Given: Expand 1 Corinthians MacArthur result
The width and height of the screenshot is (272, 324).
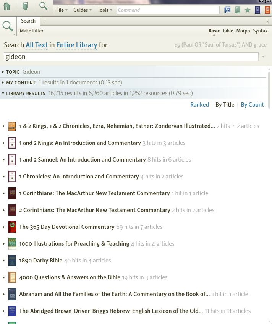Looking at the screenshot, I should (x=3, y=193).
